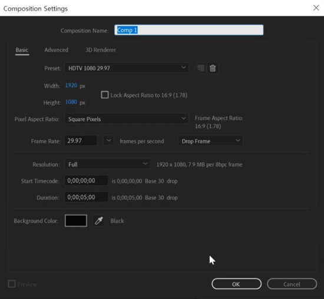Open the Resolution Full dropdown
The width and height of the screenshot is (324, 299).
107,164
